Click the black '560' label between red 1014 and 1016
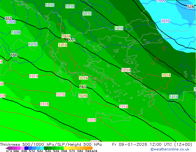Image resolution: width=196 pixels, height=152 pixels. click(x=83, y=87)
